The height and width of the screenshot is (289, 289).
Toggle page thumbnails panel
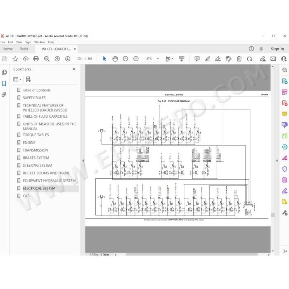click(x=4, y=72)
